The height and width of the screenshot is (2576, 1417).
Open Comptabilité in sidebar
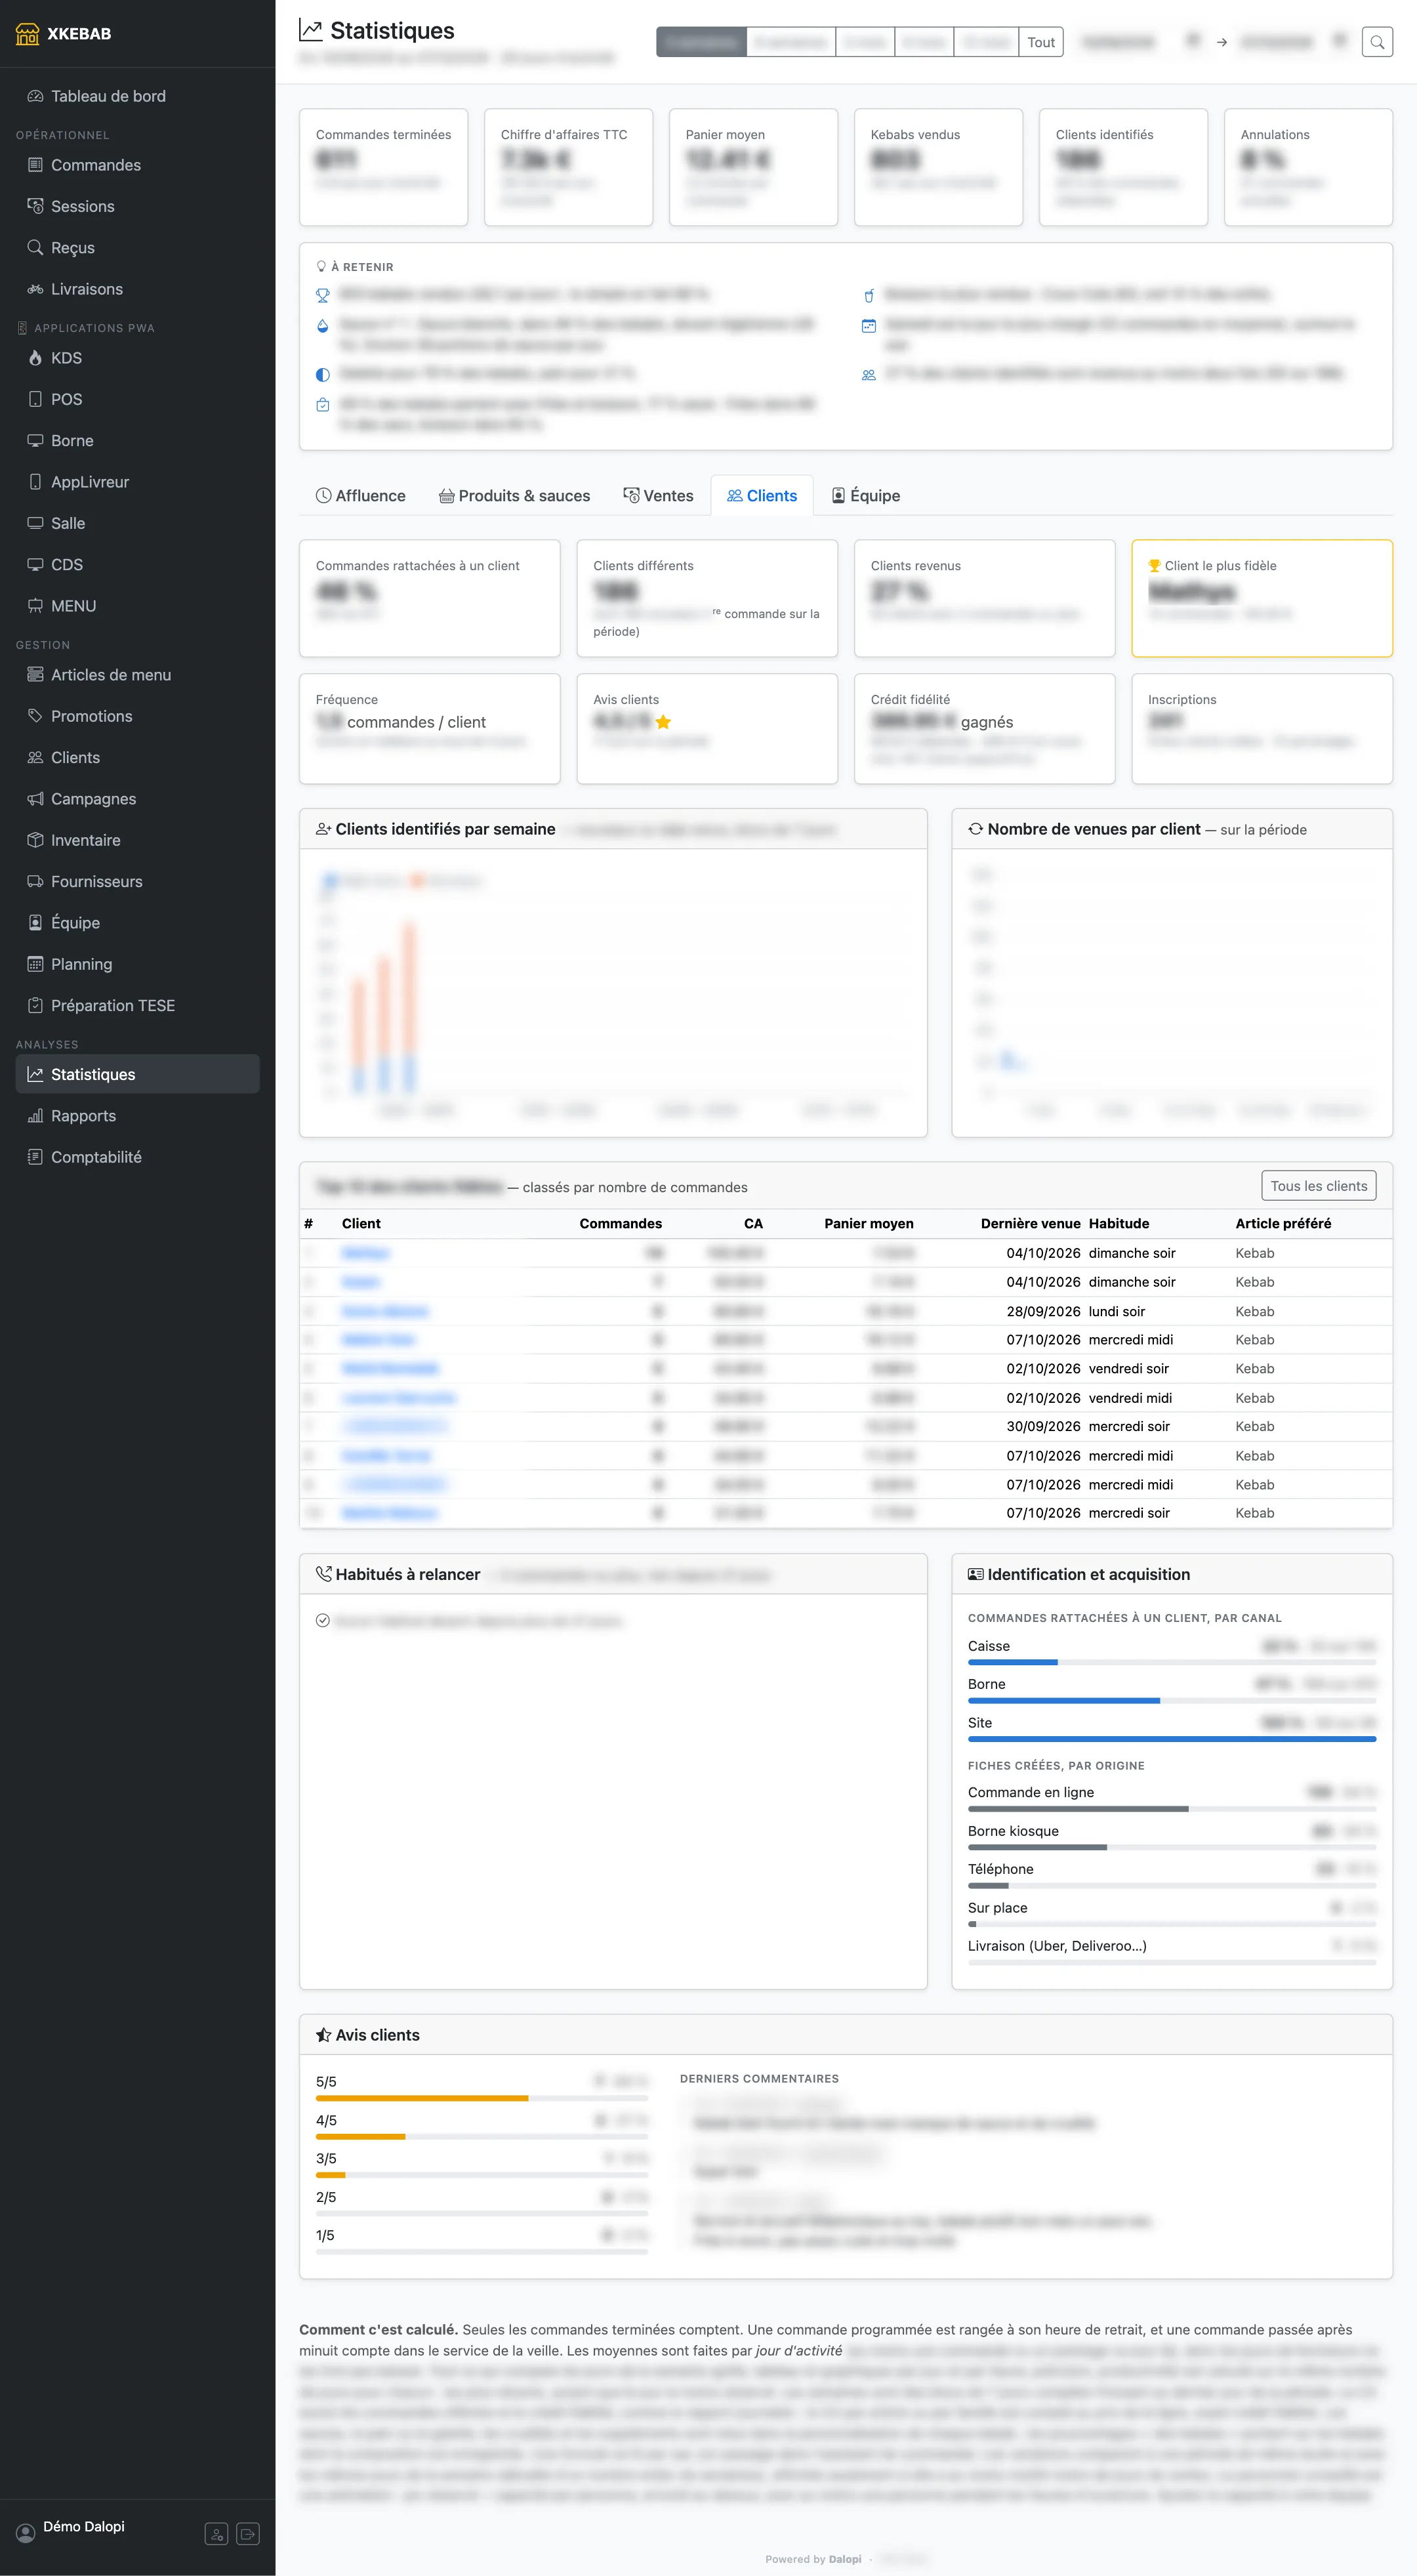coord(137,1157)
